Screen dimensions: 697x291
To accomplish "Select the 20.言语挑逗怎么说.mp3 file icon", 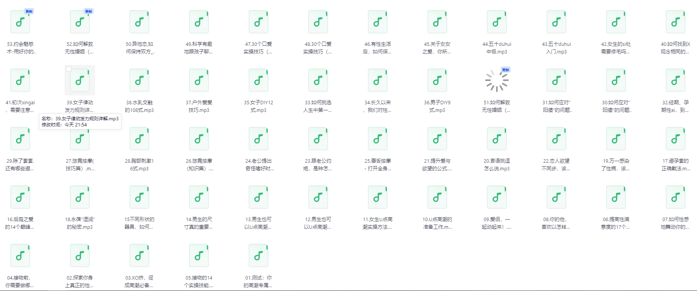I will (497, 139).
